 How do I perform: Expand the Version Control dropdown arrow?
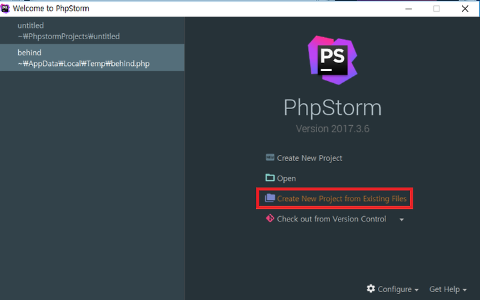click(x=401, y=220)
